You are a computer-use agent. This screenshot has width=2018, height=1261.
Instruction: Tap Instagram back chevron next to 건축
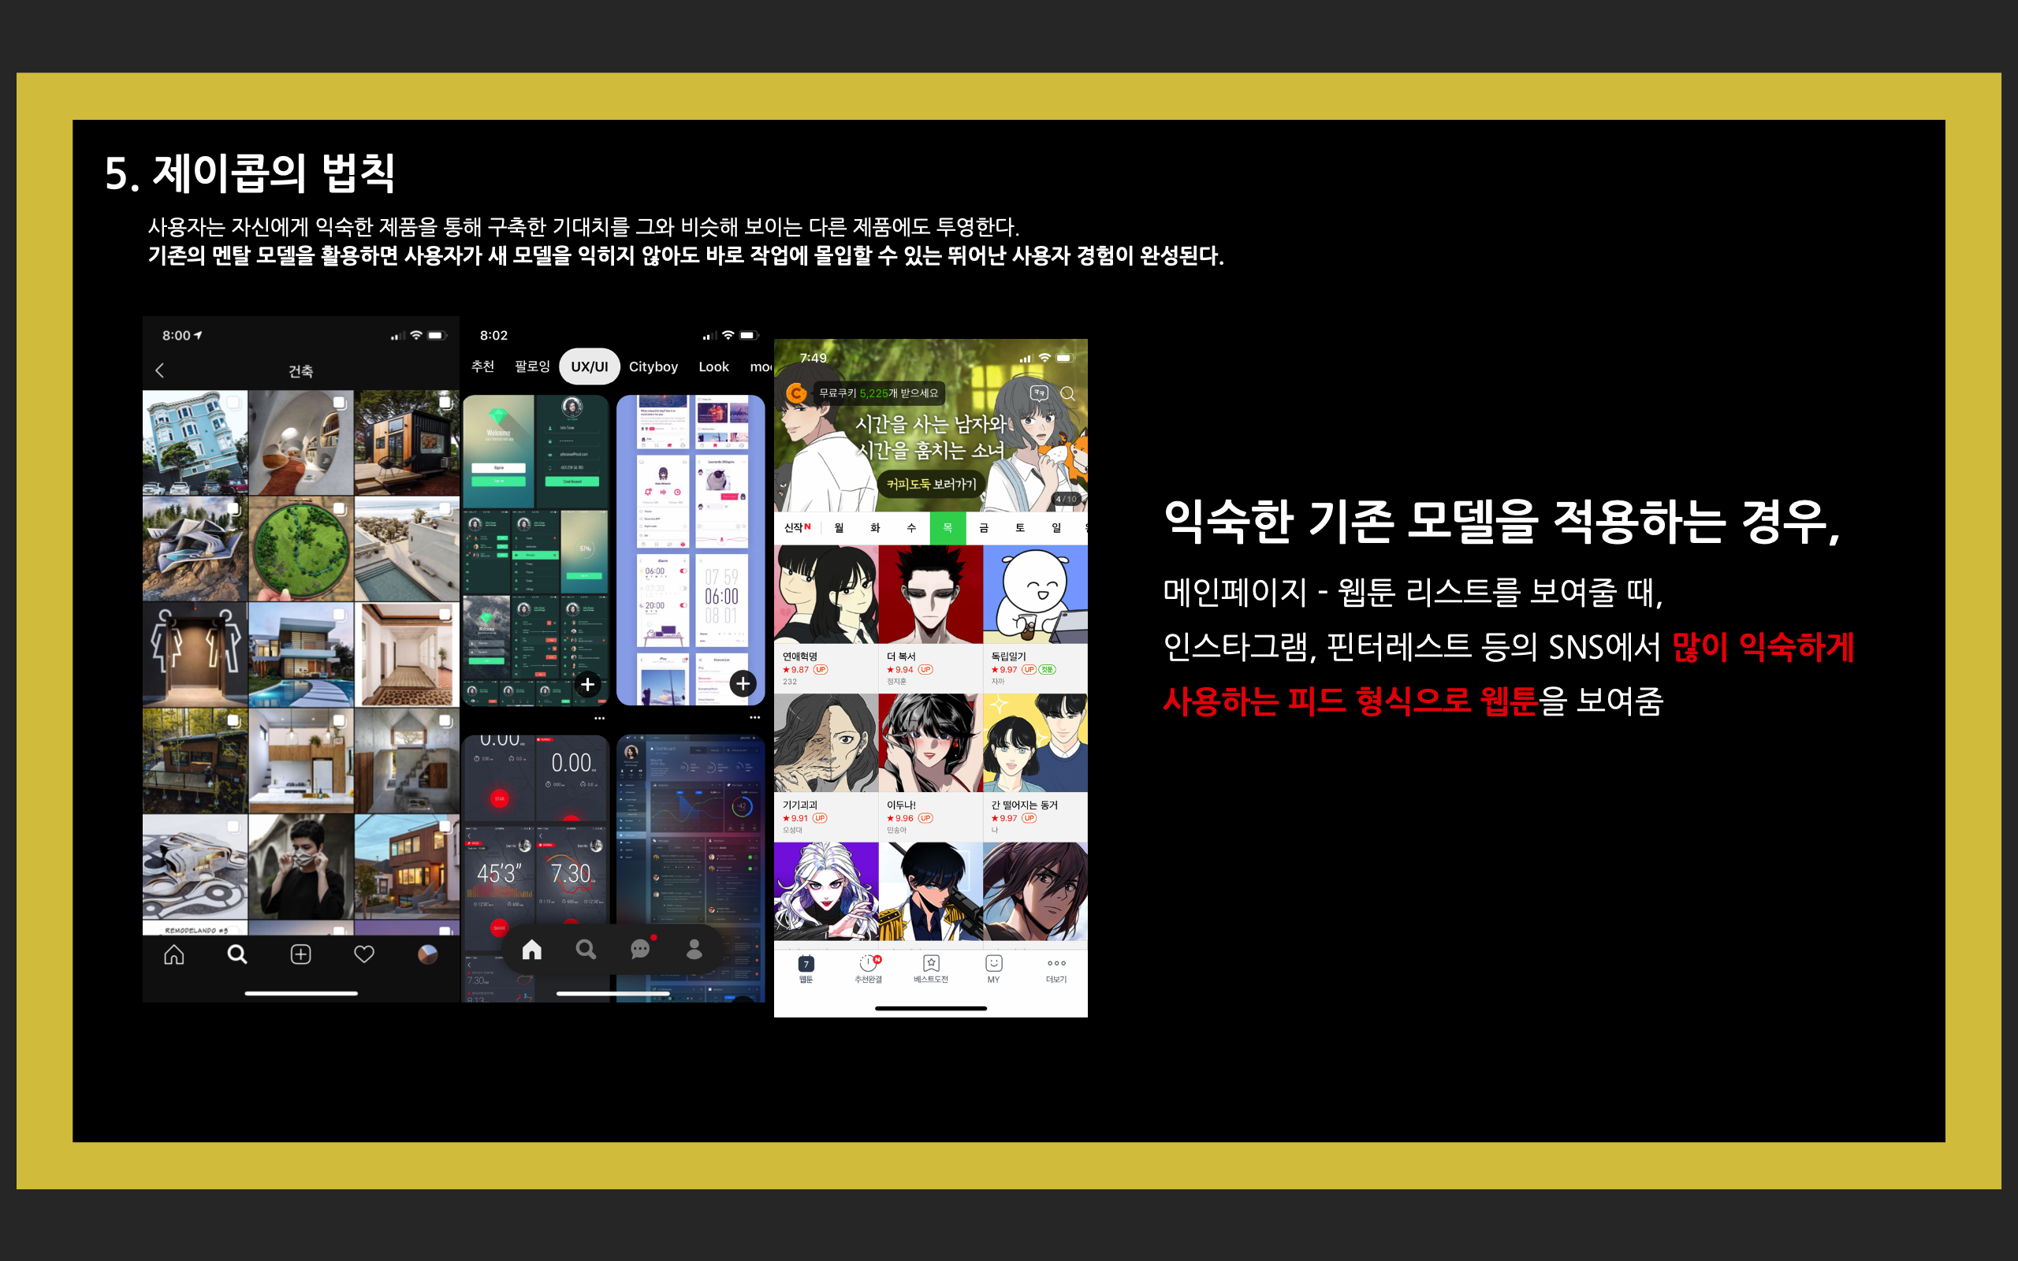point(160,370)
